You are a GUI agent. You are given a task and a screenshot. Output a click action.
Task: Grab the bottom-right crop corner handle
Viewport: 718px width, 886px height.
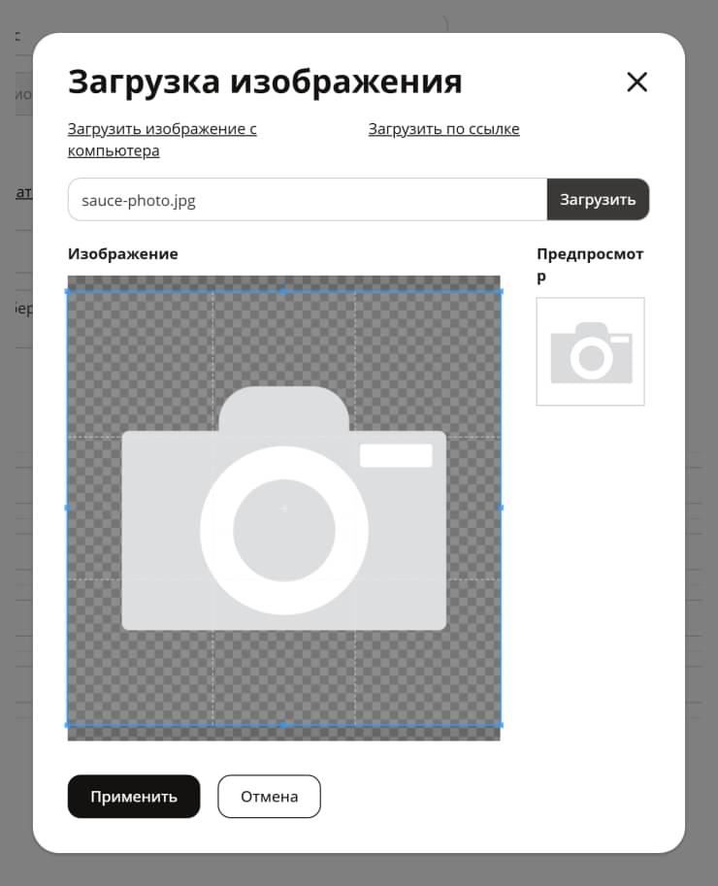501,724
